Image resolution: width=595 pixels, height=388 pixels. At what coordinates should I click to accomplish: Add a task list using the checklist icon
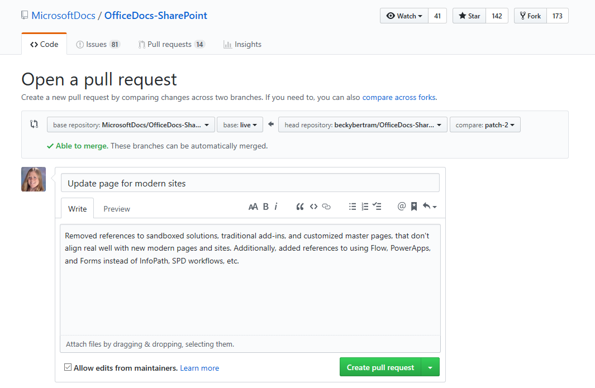(x=377, y=207)
